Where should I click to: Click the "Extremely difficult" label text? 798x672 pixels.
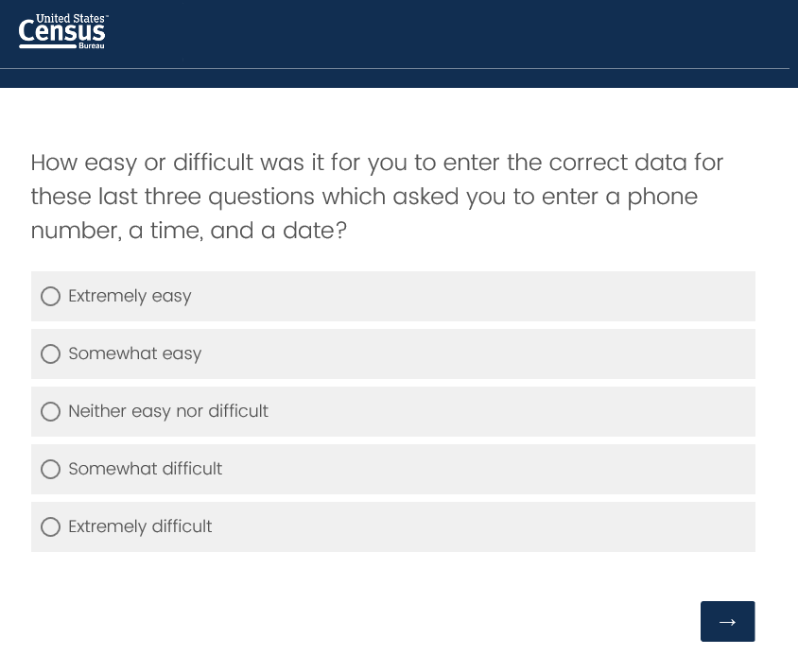(x=140, y=527)
